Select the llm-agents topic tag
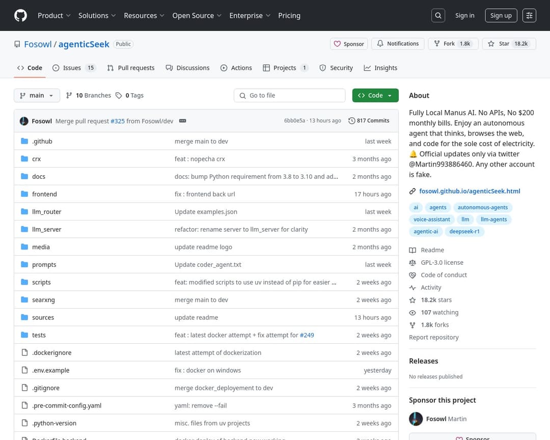The width and height of the screenshot is (550, 440). 493,219
